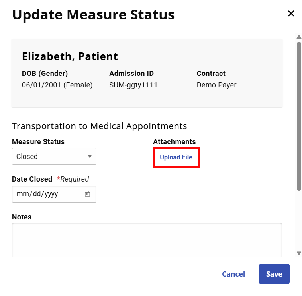Click the Demo Payer contract value
Image resolution: width=302 pixels, height=296 pixels.
tap(216, 85)
